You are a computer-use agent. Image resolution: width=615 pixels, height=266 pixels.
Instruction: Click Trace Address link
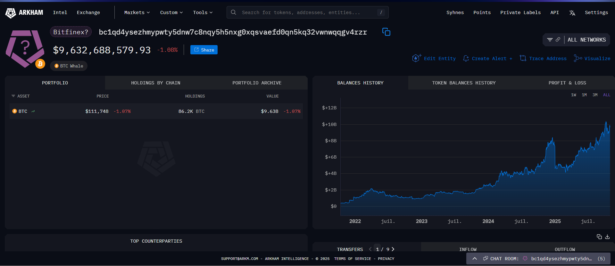click(548, 59)
